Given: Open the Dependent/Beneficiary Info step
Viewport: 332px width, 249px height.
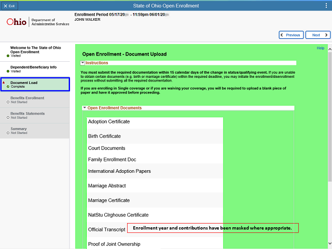Looking at the screenshot, I should click(35, 69).
